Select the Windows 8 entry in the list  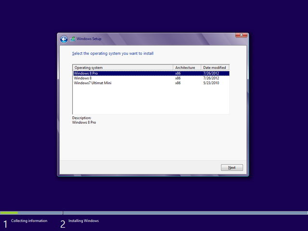click(x=151, y=78)
